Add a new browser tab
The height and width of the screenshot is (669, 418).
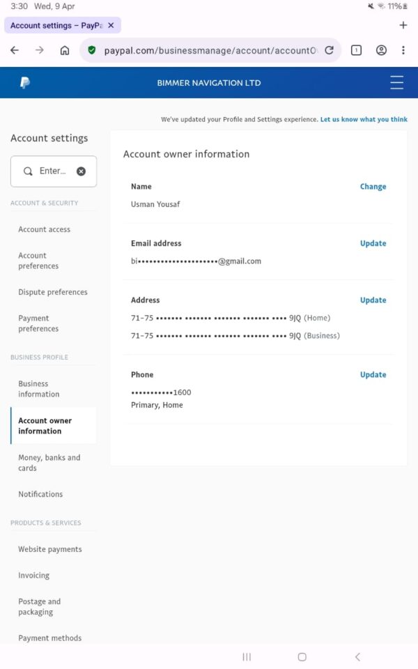point(403,26)
